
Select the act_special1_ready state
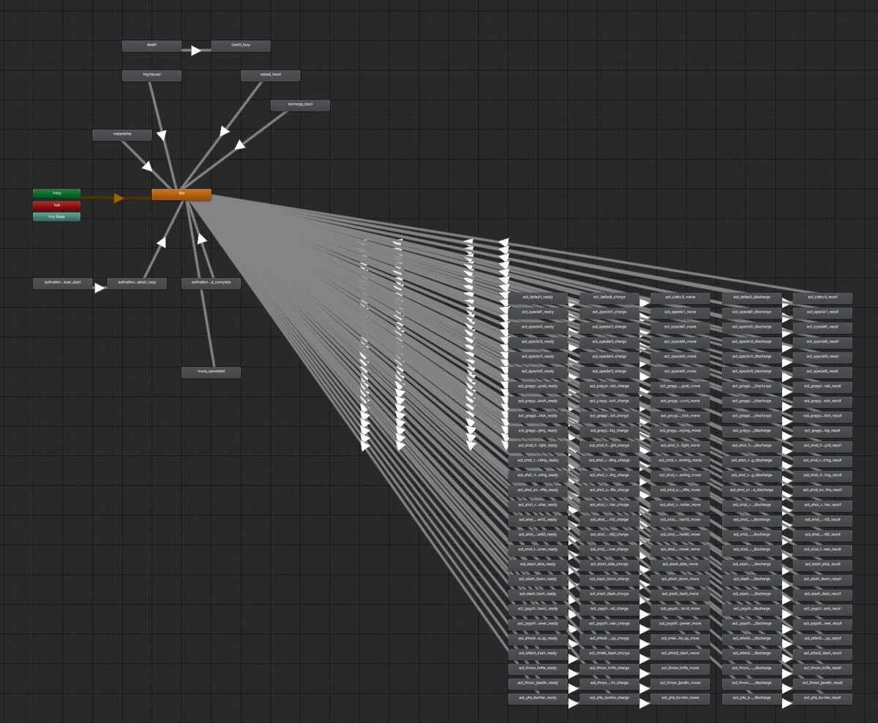pyautogui.click(x=538, y=313)
